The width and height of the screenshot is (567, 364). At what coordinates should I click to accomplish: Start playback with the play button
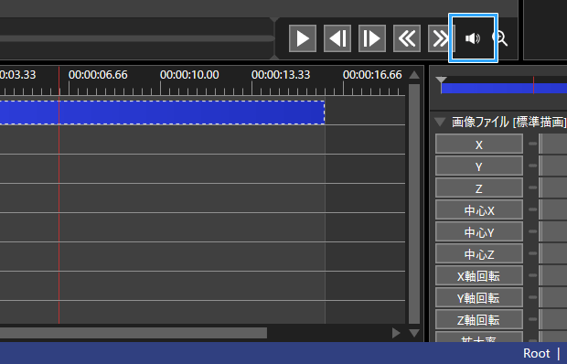pyautogui.click(x=303, y=38)
